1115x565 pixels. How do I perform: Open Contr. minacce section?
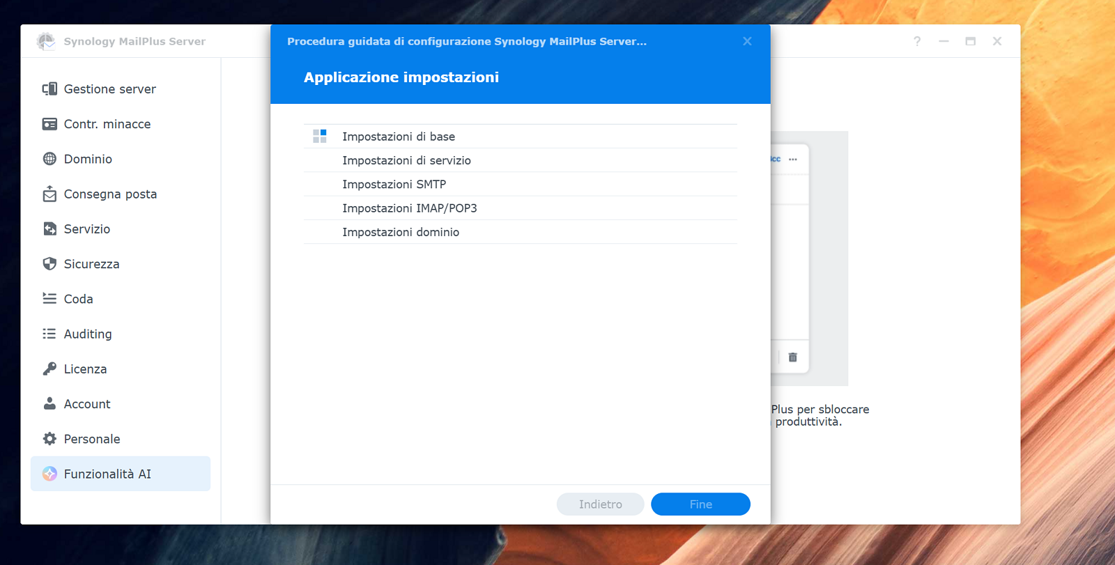point(121,124)
